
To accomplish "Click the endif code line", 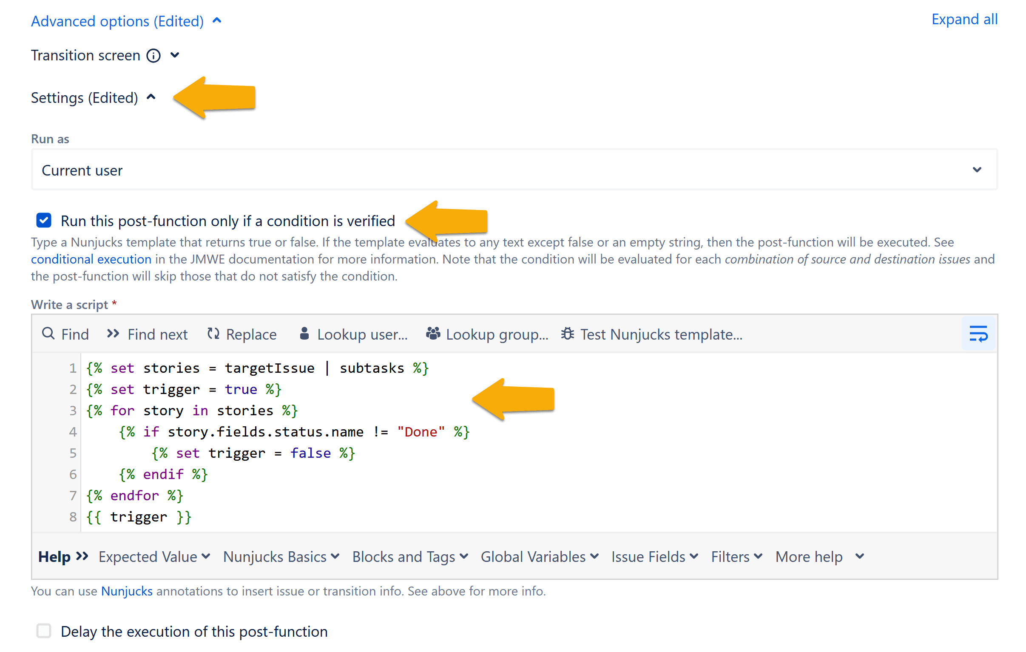I will (x=163, y=474).
